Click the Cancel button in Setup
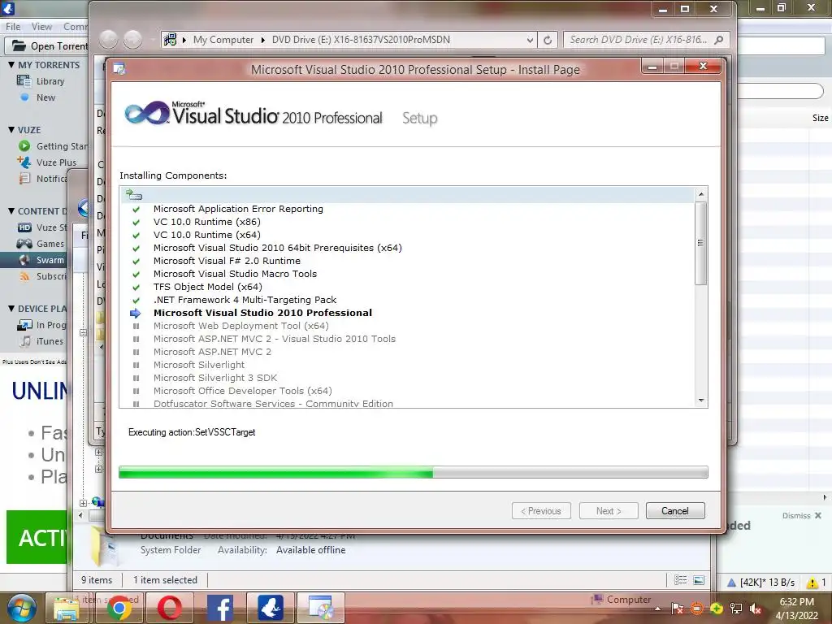 click(x=675, y=510)
